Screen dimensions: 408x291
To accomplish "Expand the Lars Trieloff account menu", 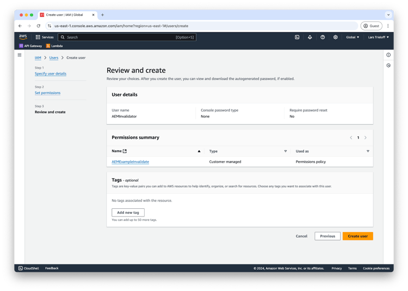I will coord(378,37).
